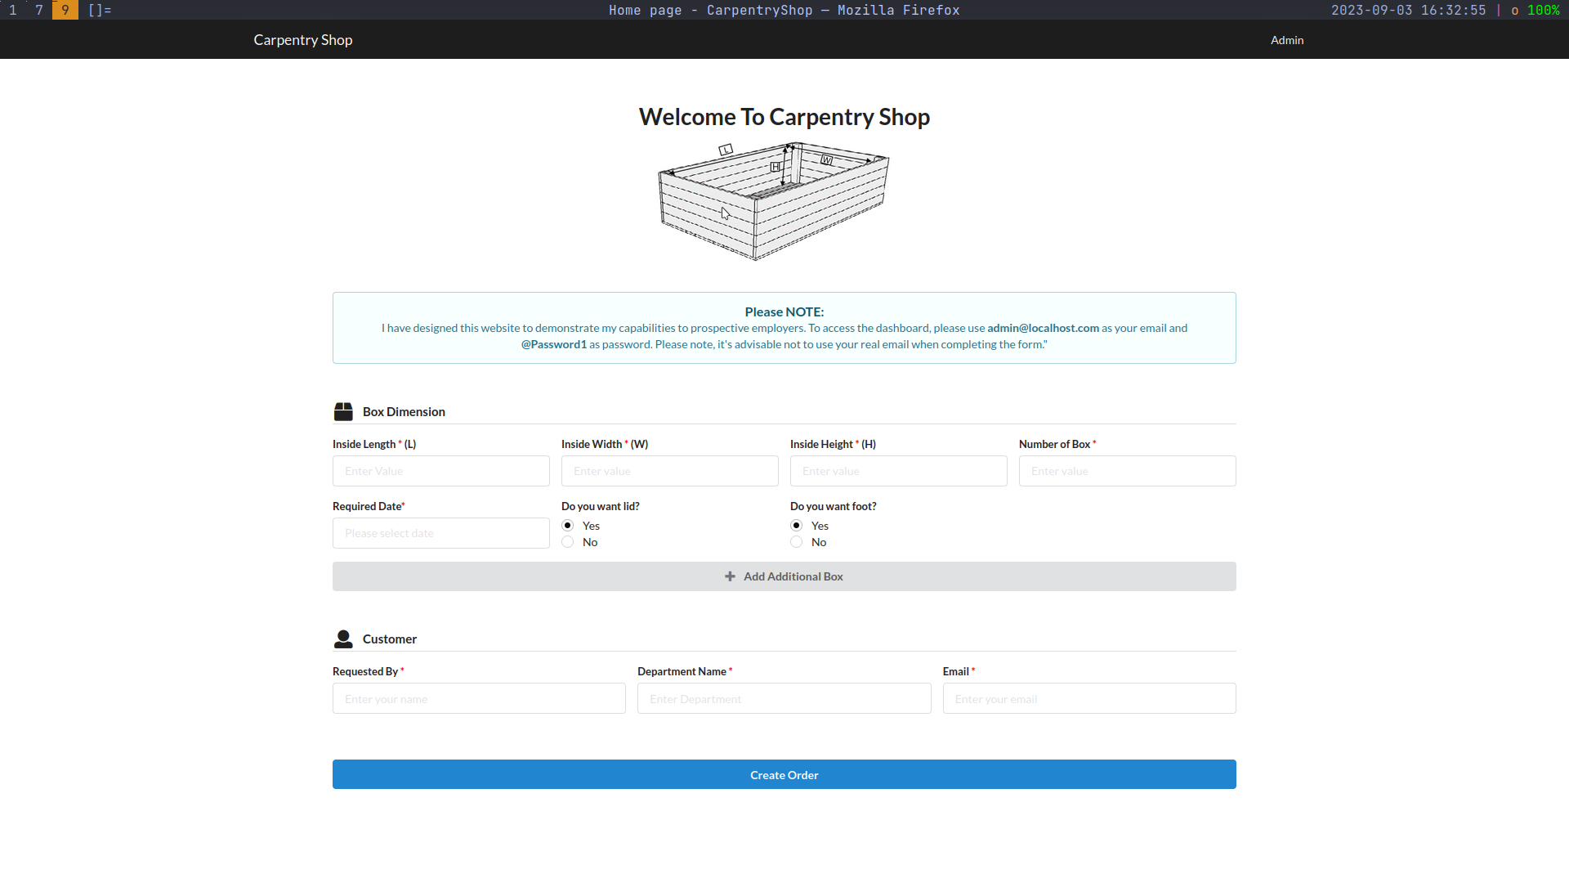
Task: Select No for foot option
Action: coord(797,542)
